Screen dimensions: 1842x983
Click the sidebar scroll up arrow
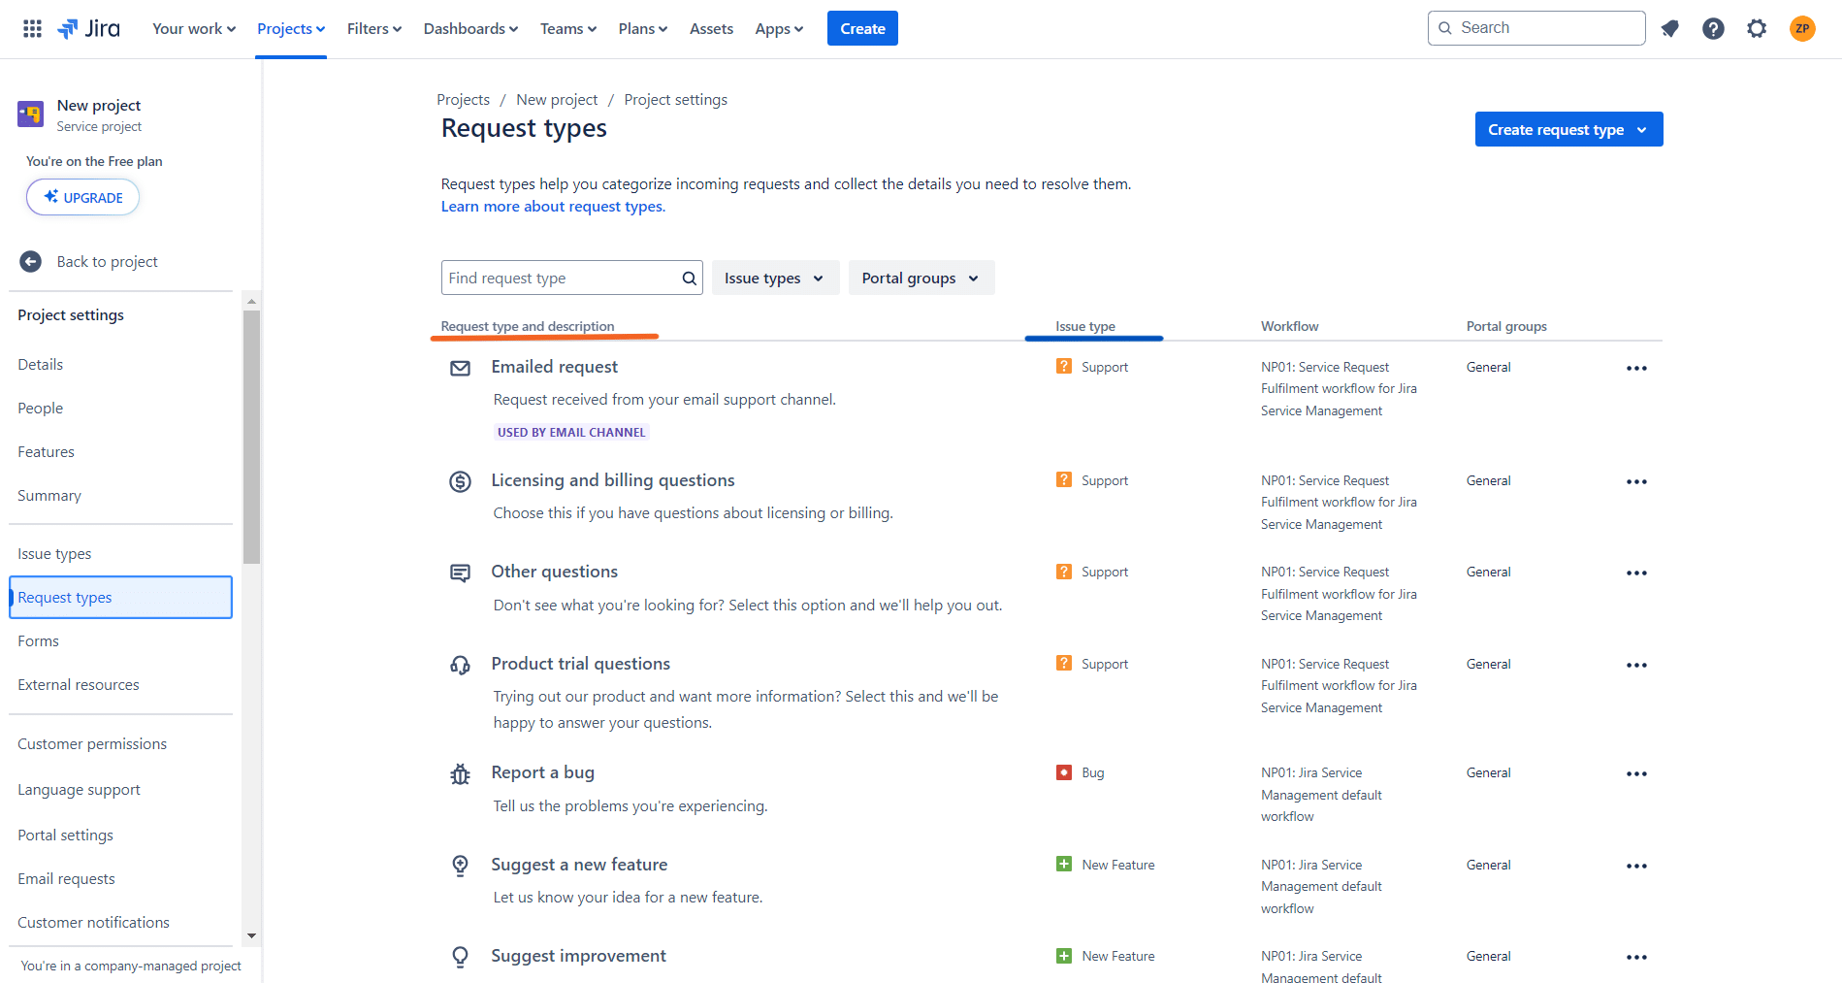coord(251,301)
